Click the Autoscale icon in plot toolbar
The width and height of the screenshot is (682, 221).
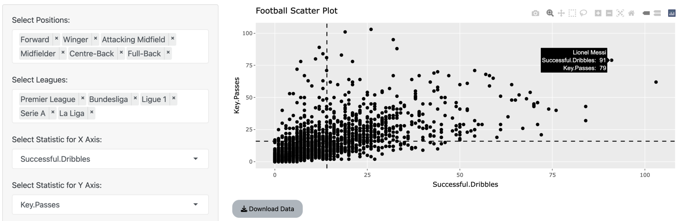620,13
